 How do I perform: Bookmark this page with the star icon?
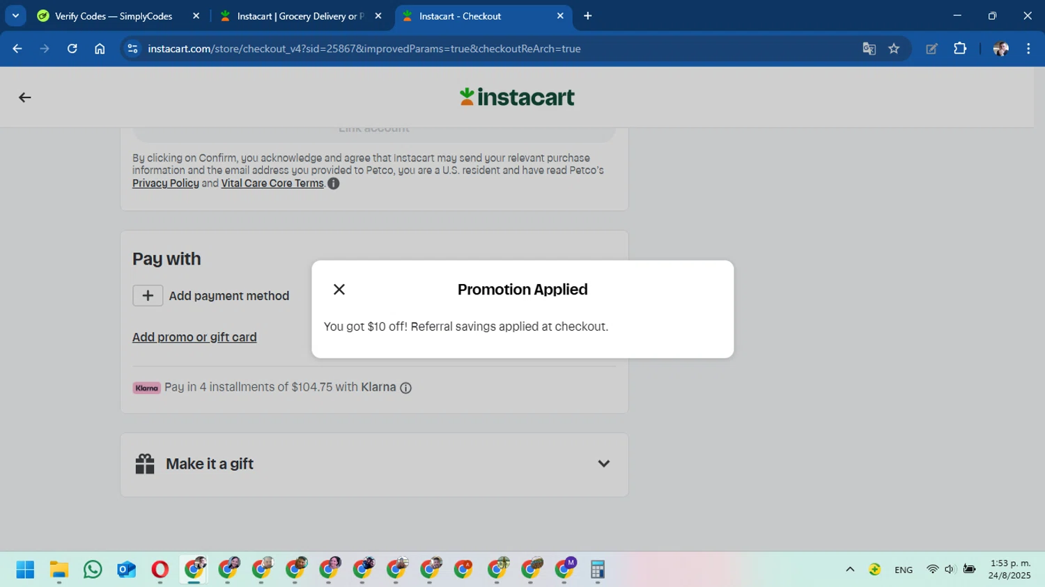(x=894, y=49)
